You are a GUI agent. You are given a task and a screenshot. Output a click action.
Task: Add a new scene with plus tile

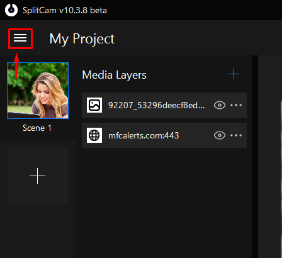point(38,176)
